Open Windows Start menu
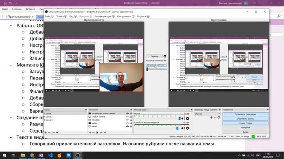 click(4, 155)
